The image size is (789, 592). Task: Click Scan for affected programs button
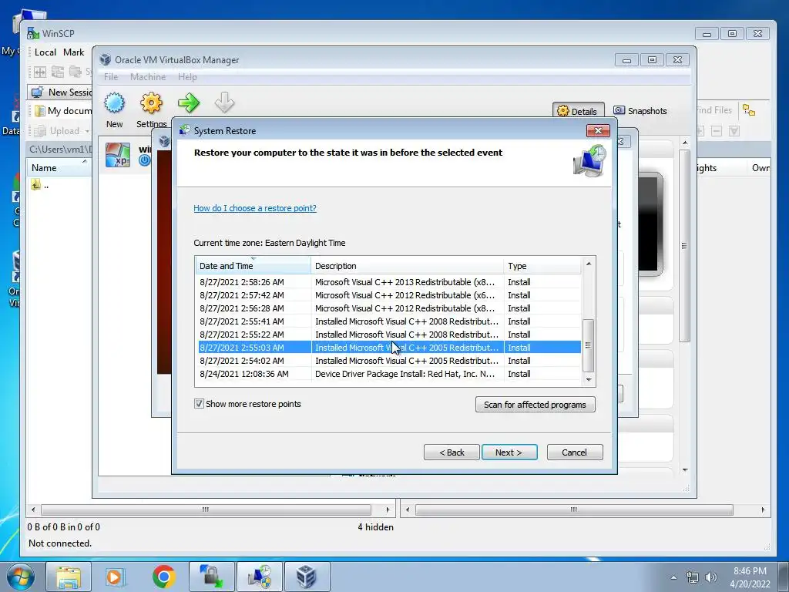pyautogui.click(x=535, y=404)
